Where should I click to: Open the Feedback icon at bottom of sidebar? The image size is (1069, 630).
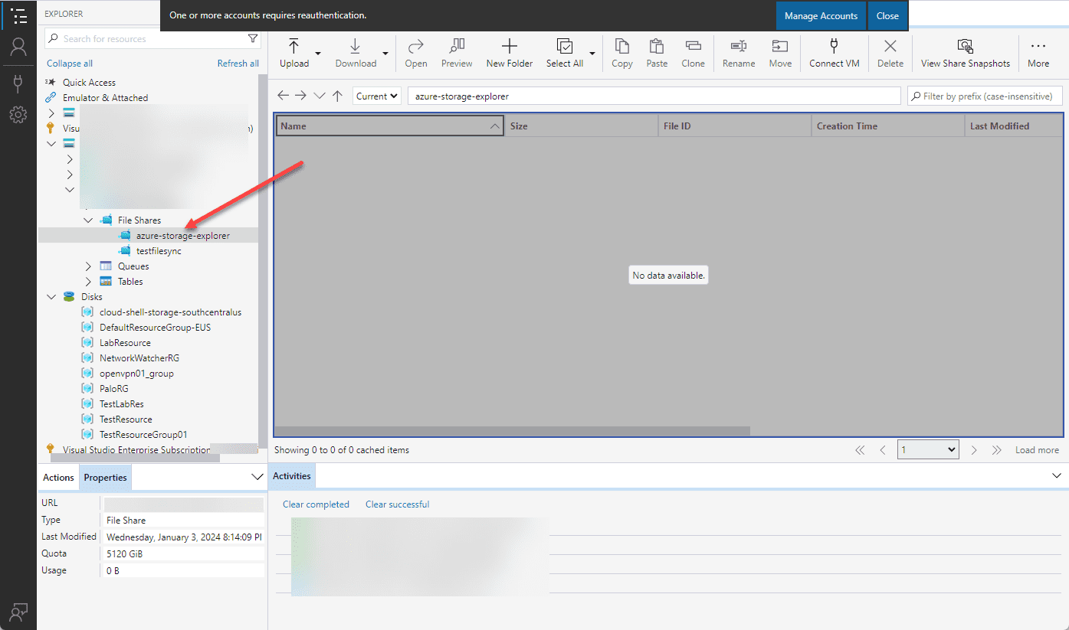click(x=18, y=612)
